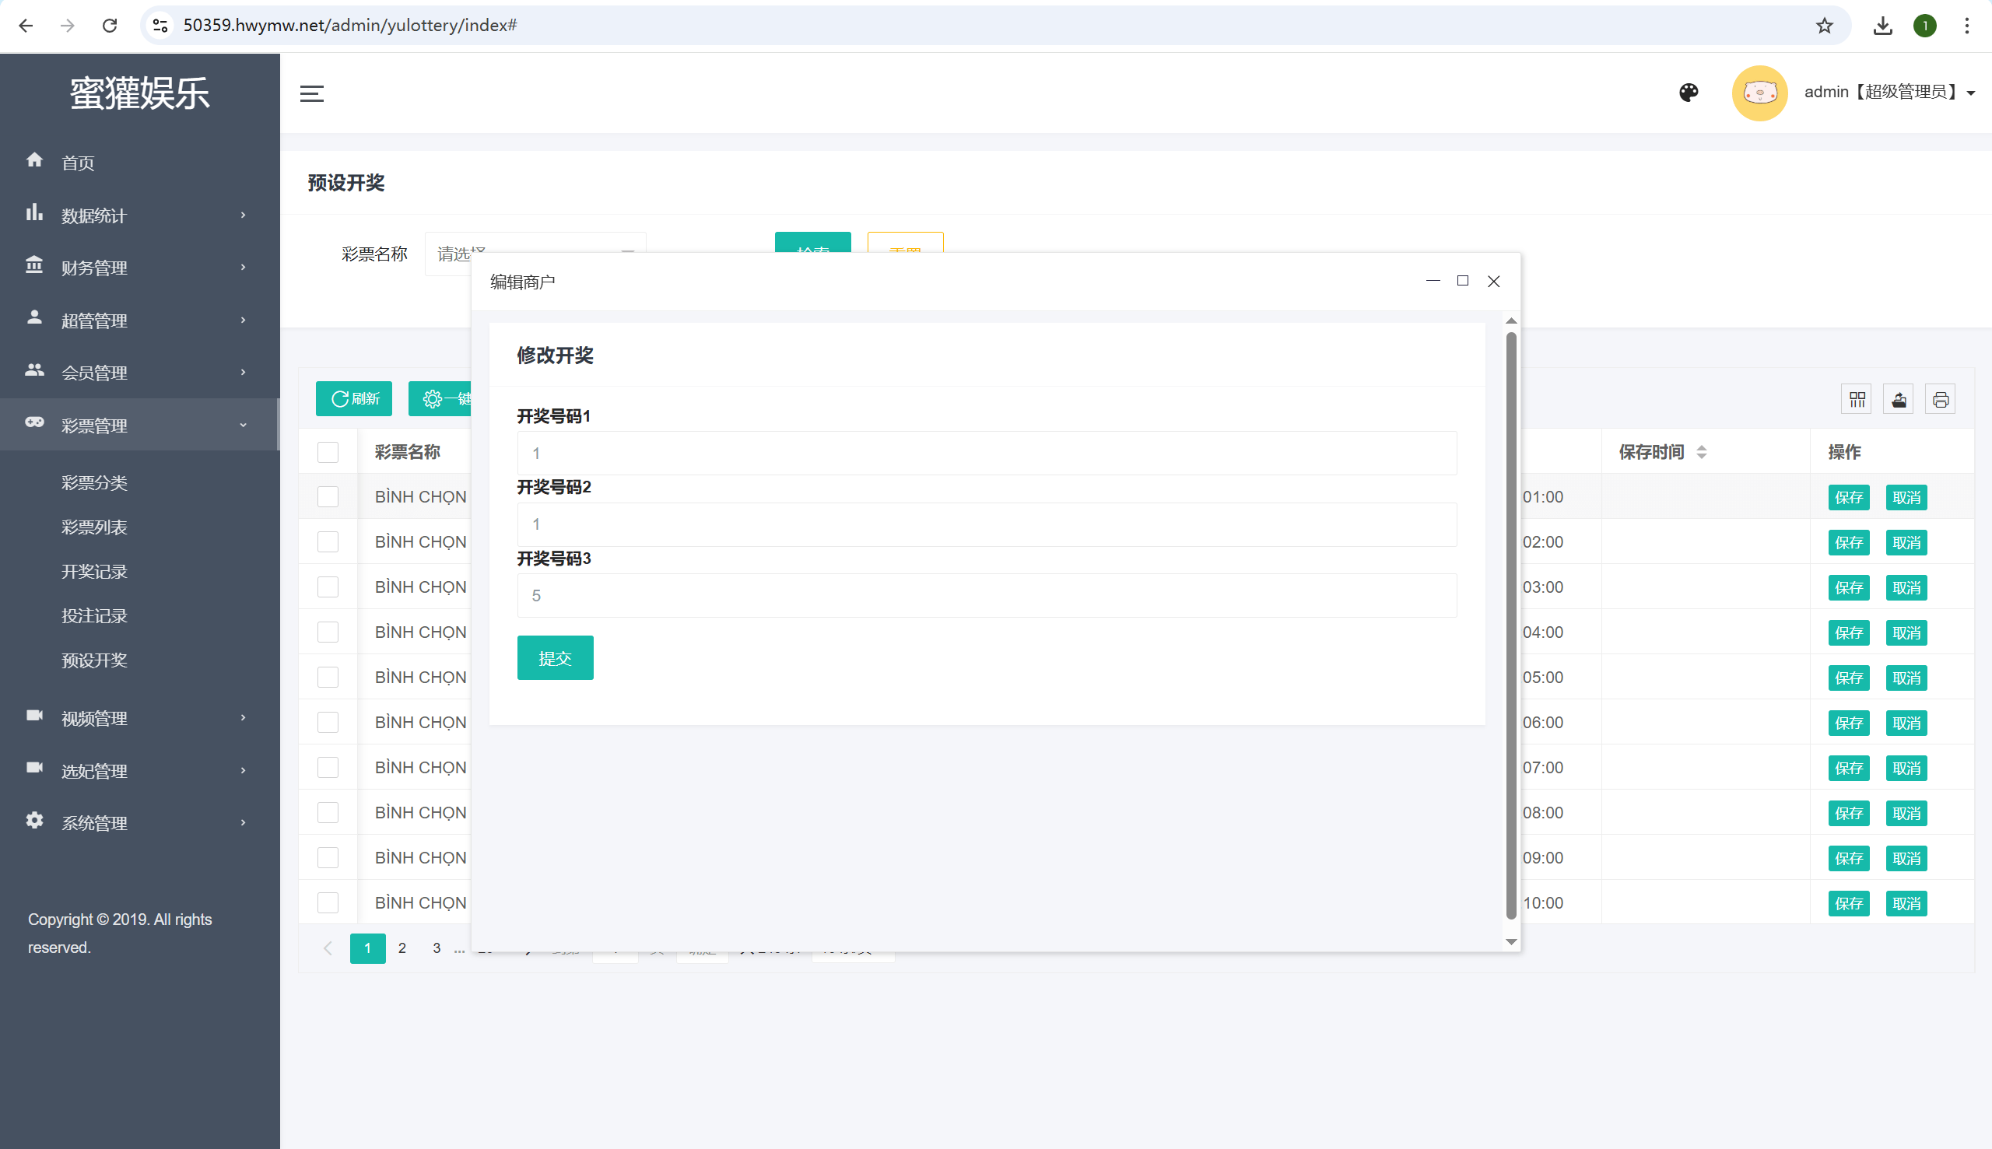The width and height of the screenshot is (1992, 1149).
Task: Open 彩票列表 in the sidebar
Action: pos(95,527)
